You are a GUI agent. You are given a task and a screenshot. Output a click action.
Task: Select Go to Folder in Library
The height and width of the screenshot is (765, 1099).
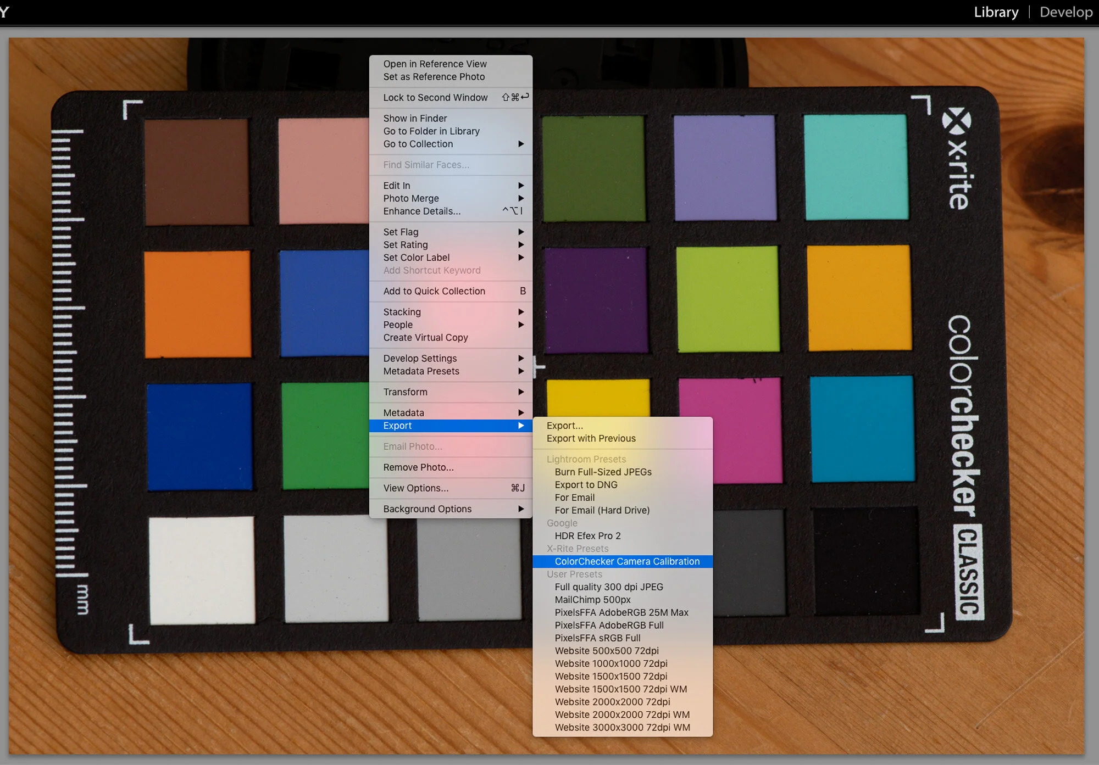451,131
